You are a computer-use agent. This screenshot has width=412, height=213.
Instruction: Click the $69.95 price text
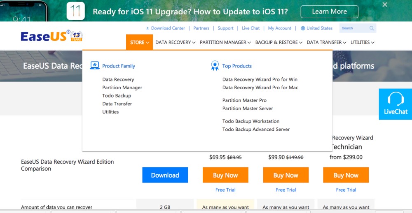pyautogui.click(x=217, y=157)
